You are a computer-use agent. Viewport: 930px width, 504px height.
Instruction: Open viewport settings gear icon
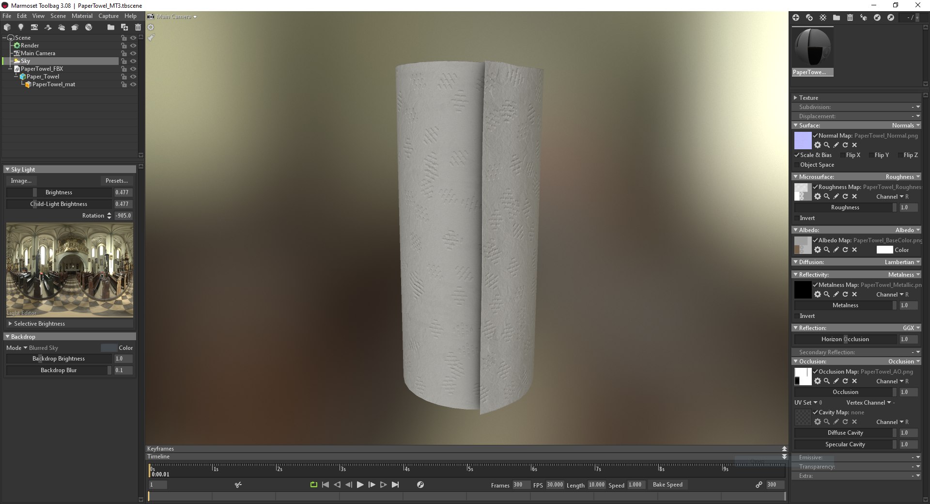pos(151,27)
